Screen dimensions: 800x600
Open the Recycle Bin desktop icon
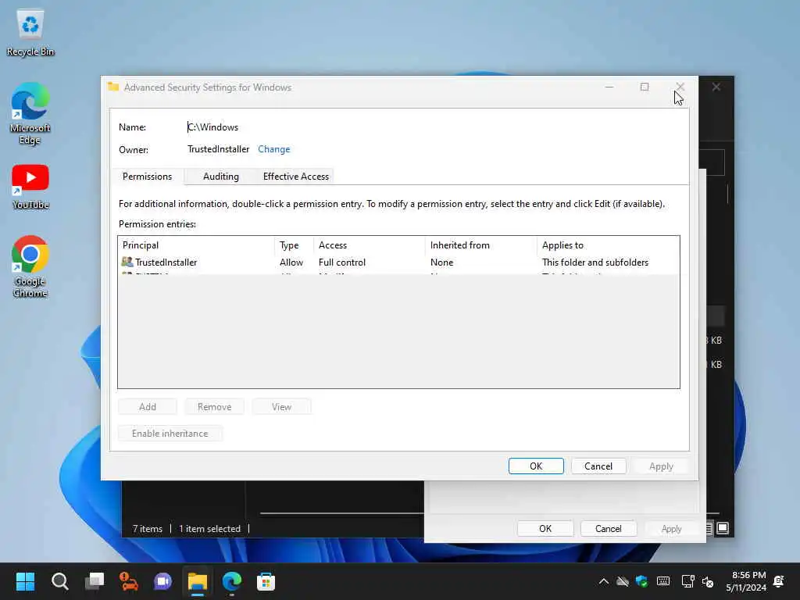point(30,32)
